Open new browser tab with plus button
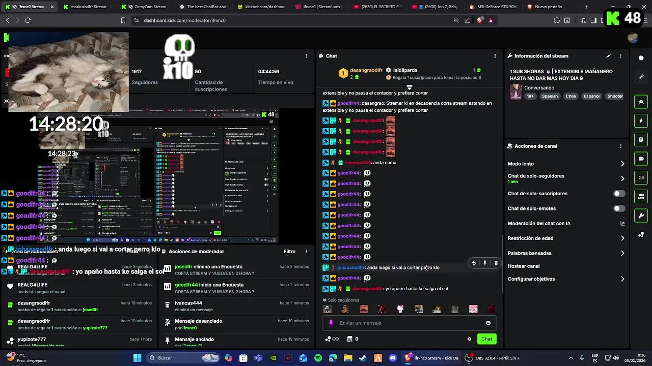 (x=586, y=7)
